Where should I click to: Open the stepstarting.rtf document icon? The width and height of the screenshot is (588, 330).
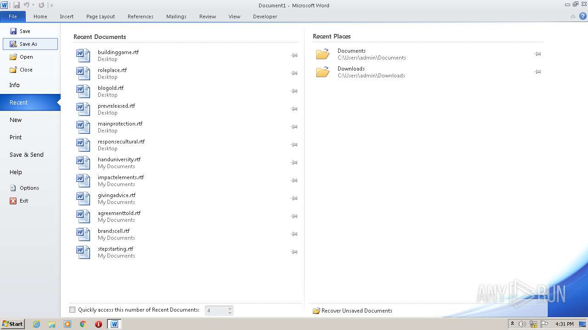[x=83, y=252]
